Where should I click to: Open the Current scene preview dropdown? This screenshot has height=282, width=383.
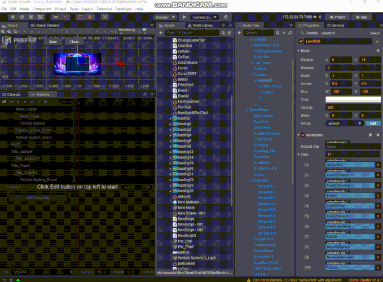(204, 17)
